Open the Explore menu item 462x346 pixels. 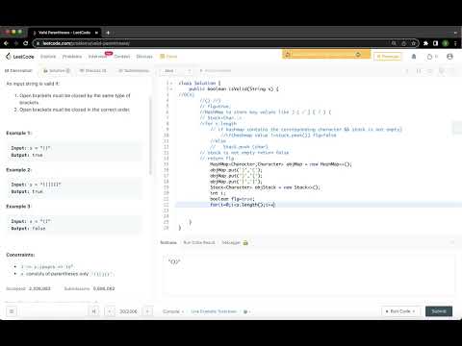[48, 57]
